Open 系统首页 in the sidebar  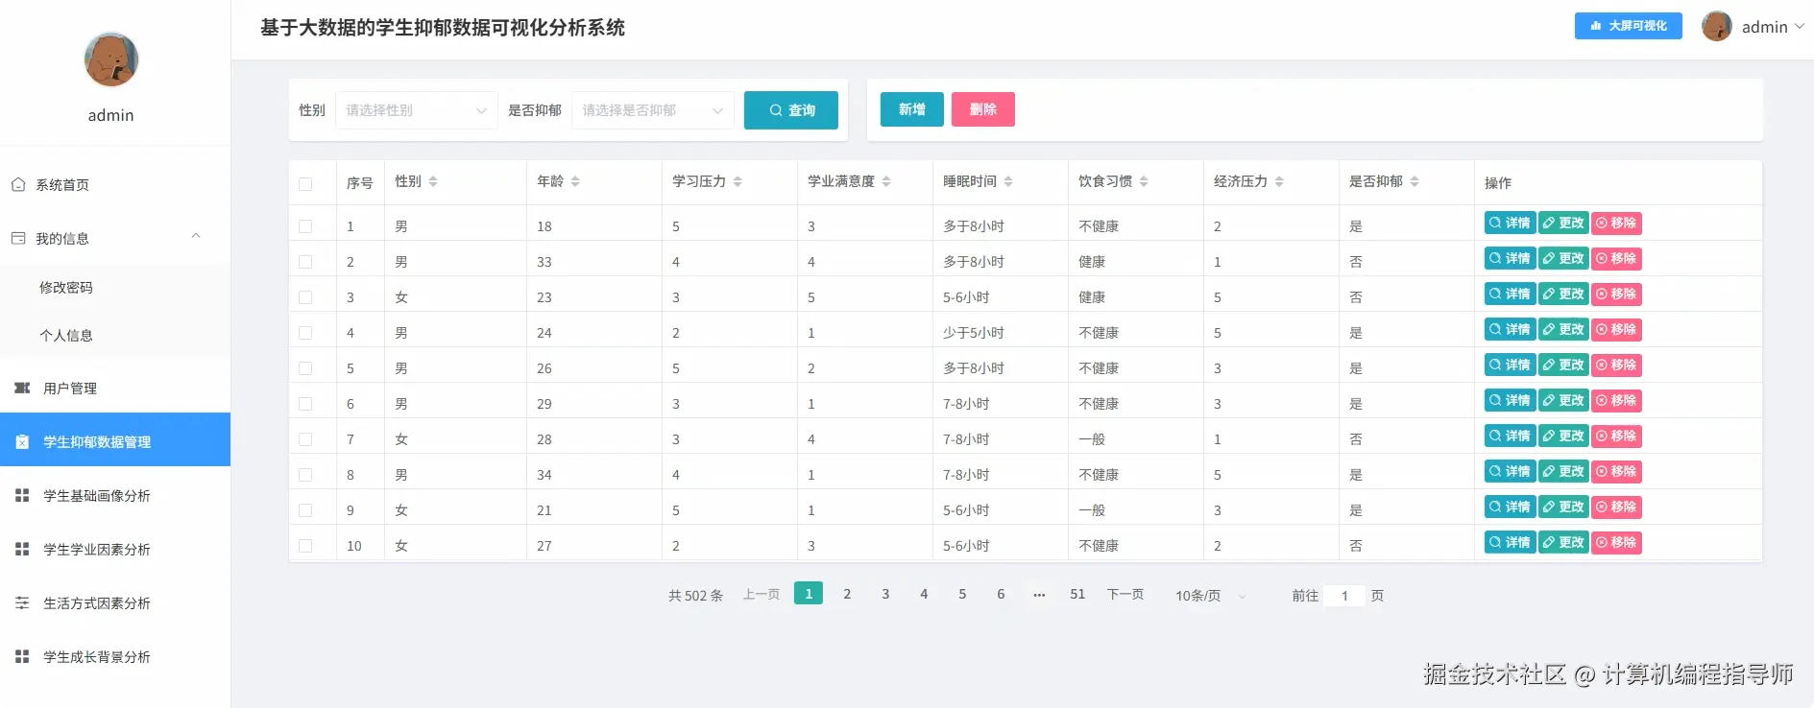tap(115, 184)
